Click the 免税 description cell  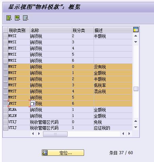pyautogui.click(x=113, y=122)
